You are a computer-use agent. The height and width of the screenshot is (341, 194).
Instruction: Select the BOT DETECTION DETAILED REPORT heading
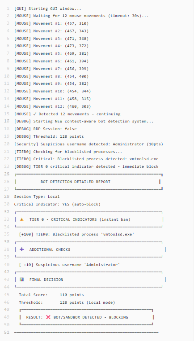click(76, 182)
